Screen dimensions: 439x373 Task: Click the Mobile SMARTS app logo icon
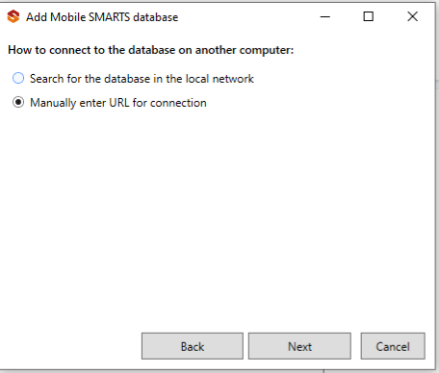(x=13, y=16)
